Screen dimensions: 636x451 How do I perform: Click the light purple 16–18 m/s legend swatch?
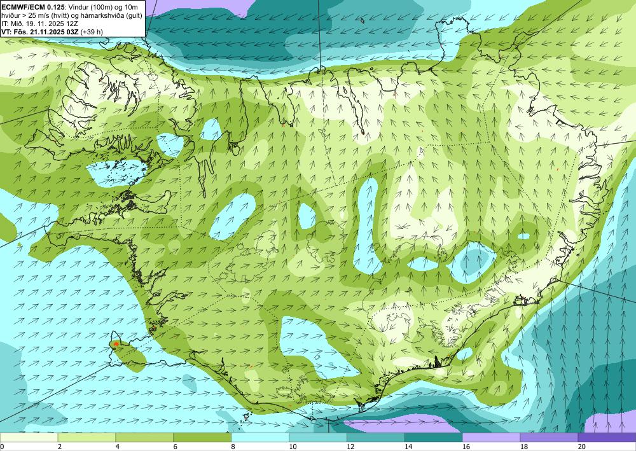click(491, 438)
